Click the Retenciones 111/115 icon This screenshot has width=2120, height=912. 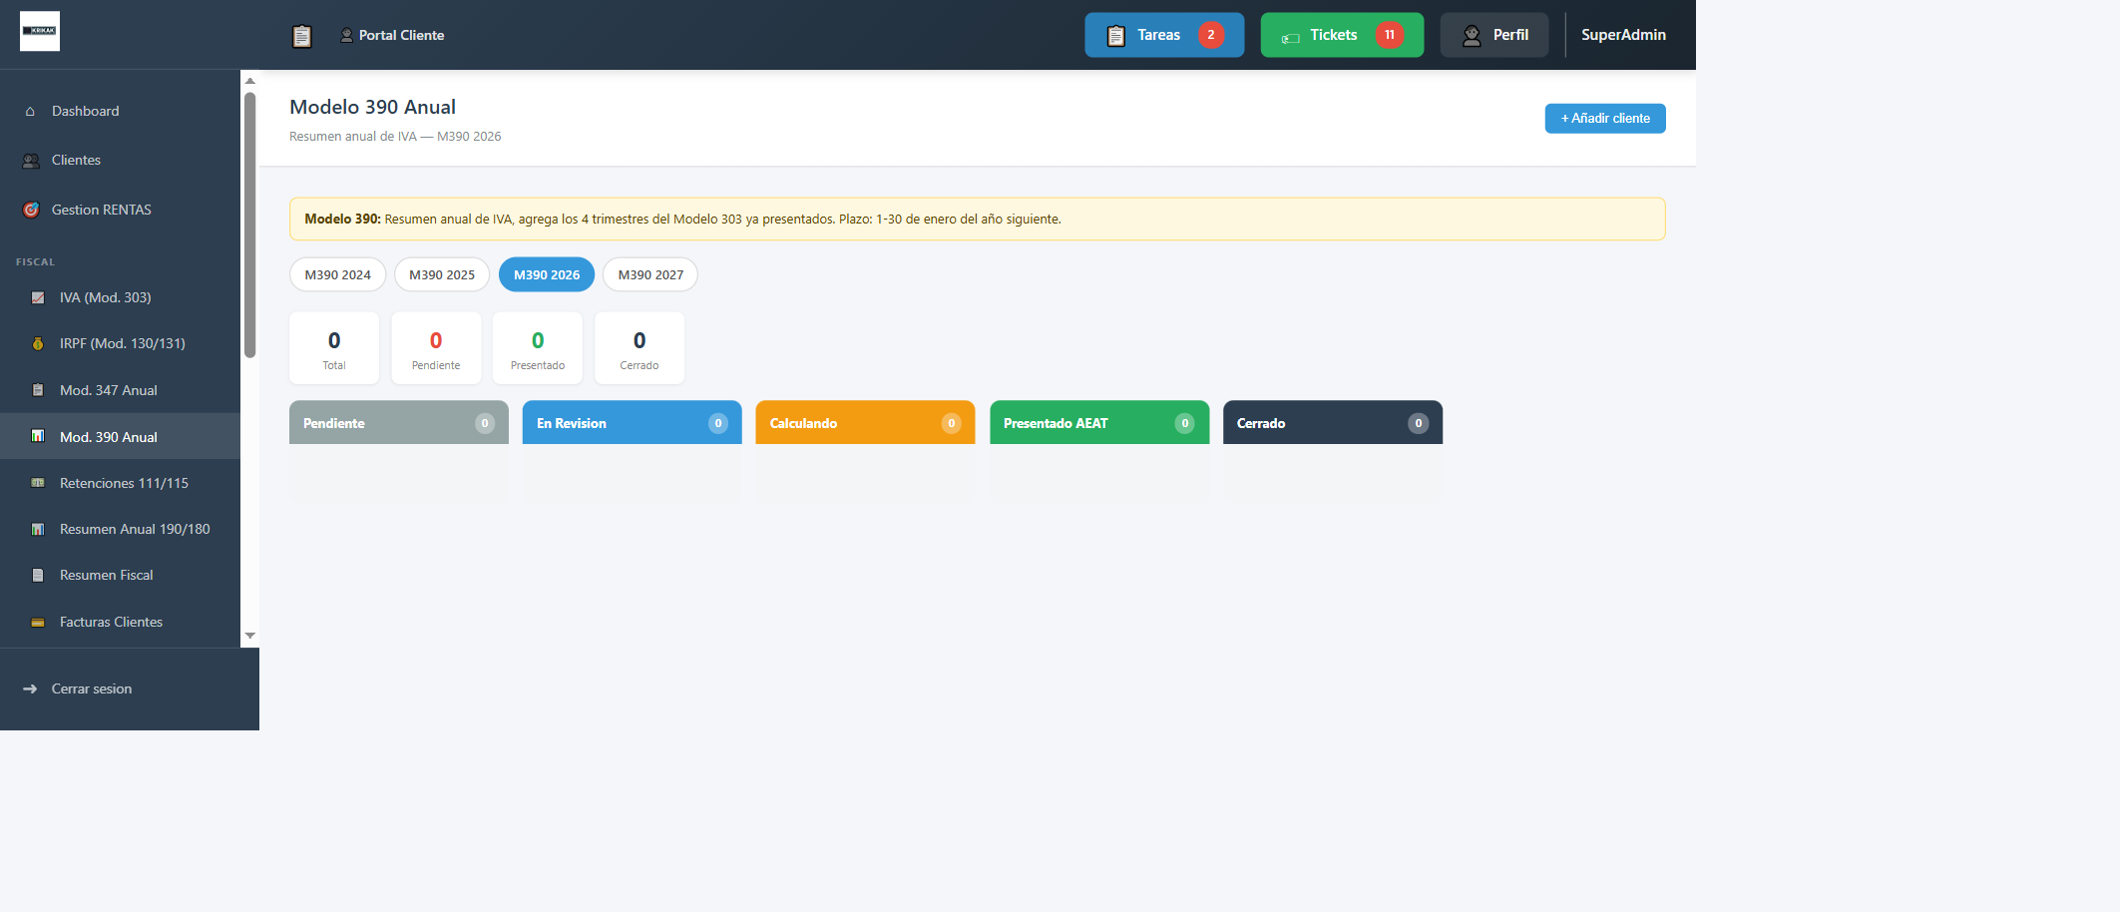[x=38, y=483]
